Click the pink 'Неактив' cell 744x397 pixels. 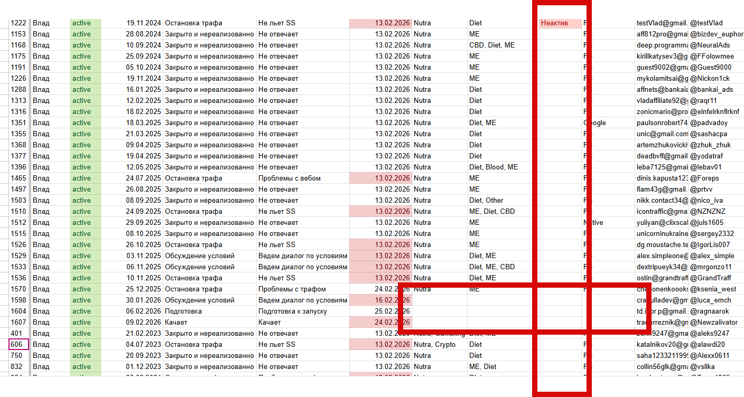[560, 23]
